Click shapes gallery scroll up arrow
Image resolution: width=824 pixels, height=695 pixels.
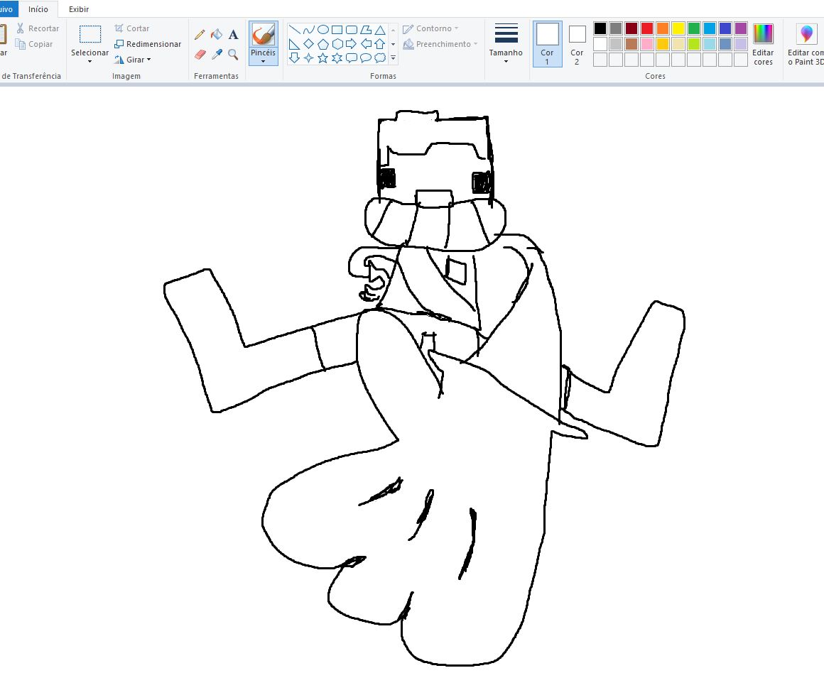tap(393, 30)
